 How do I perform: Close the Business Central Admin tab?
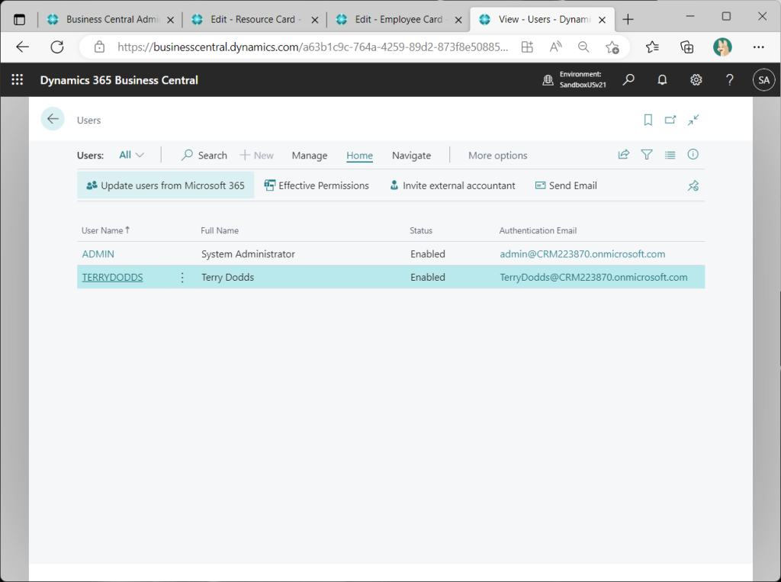170,20
